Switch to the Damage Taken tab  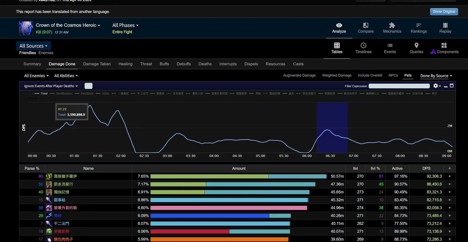point(97,64)
